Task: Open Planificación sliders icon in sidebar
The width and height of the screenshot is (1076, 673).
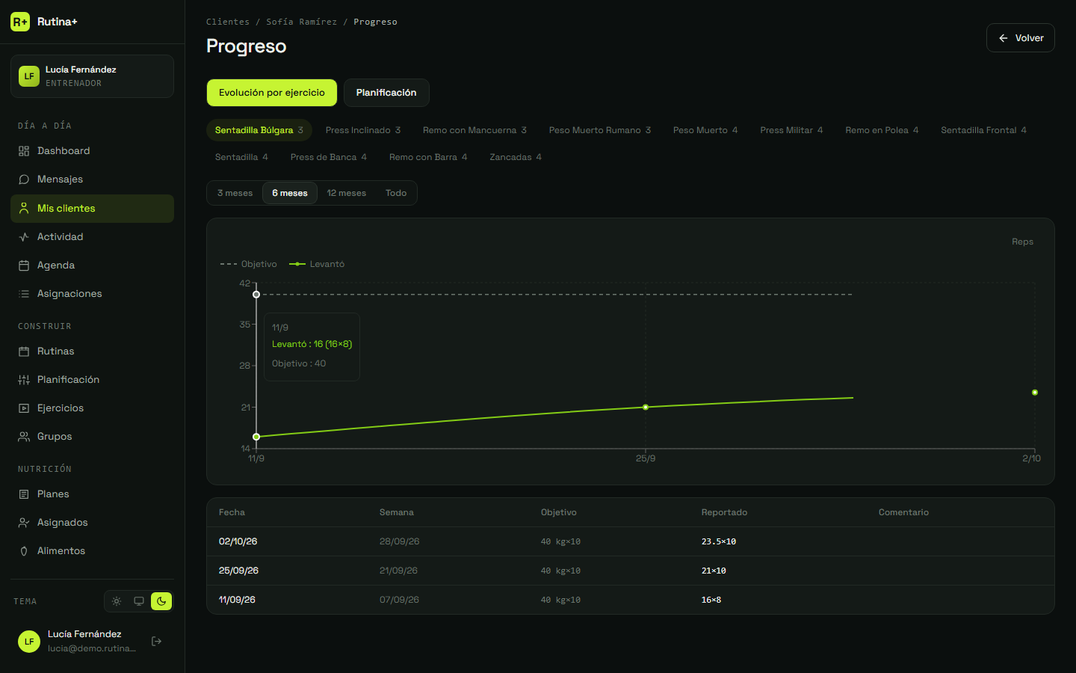Action: pos(24,380)
